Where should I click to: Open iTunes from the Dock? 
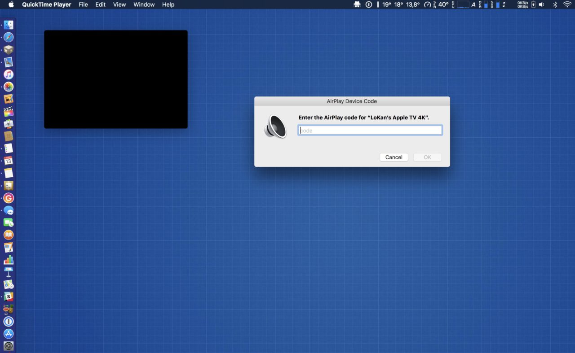point(9,74)
